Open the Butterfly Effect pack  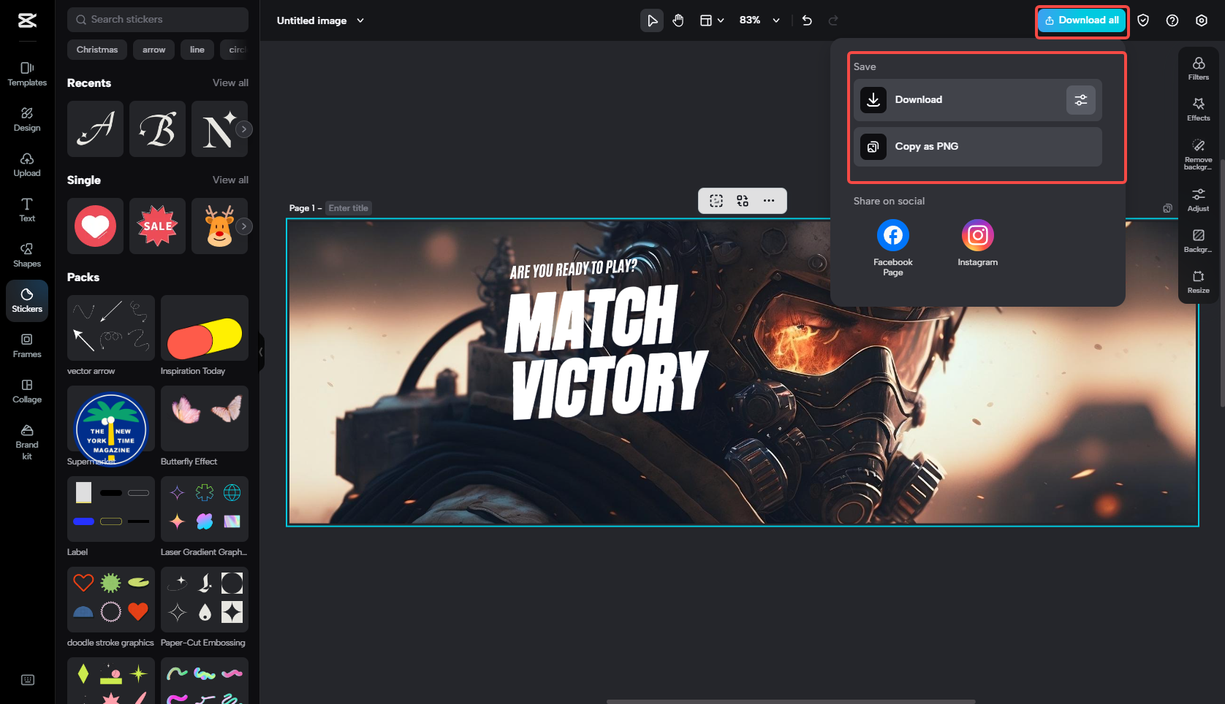click(x=205, y=418)
